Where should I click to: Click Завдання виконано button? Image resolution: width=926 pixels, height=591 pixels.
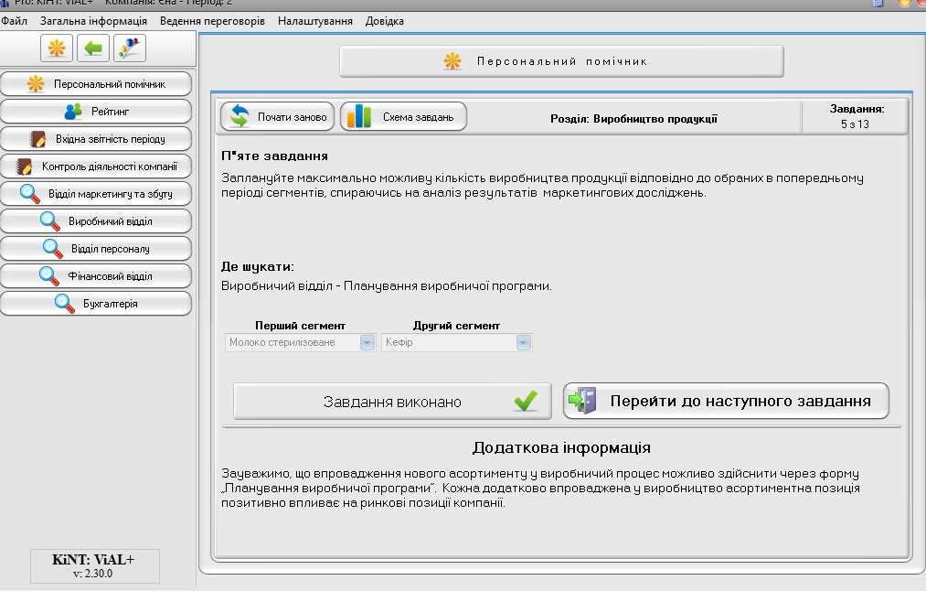[392, 402]
